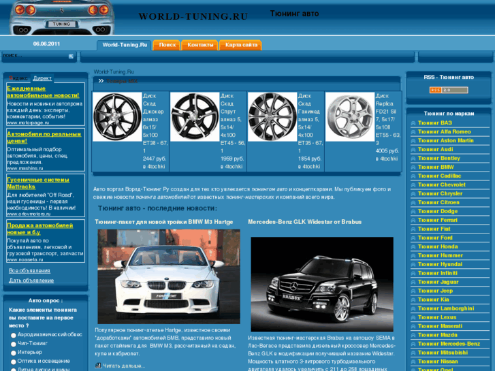Open the Тюнинг ВАЗ category
This screenshot has height=371, width=495.
(434, 123)
